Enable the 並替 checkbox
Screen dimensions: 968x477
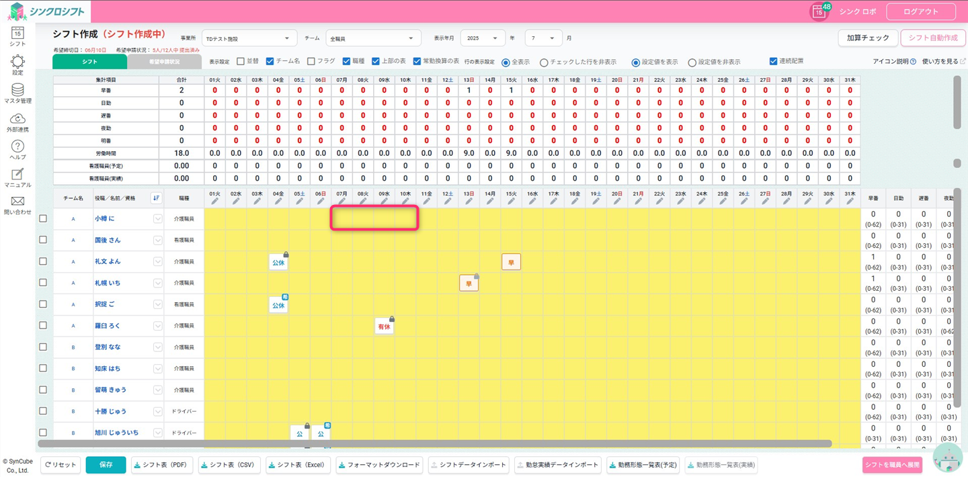coord(240,61)
